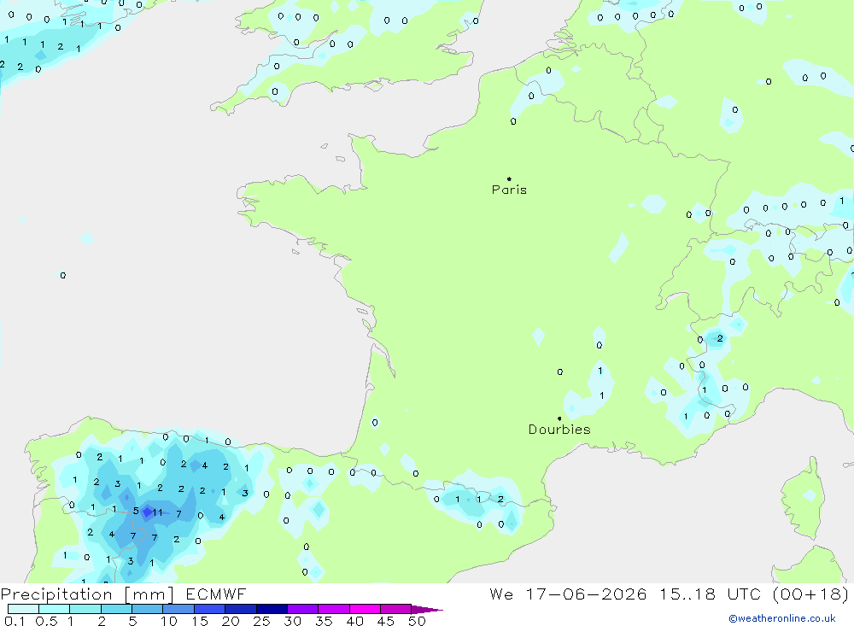The height and width of the screenshot is (626, 854).
Task: Click the legend's purple over-50 arrow tip
Action: tap(427, 610)
